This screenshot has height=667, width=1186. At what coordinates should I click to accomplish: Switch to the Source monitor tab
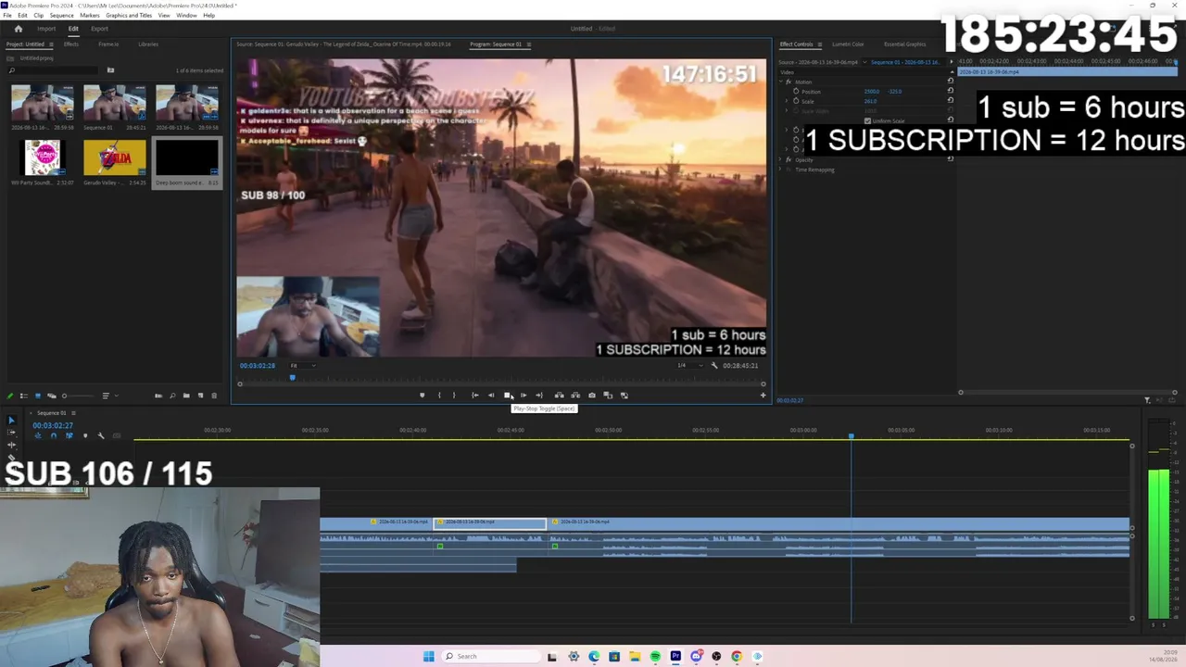click(343, 44)
